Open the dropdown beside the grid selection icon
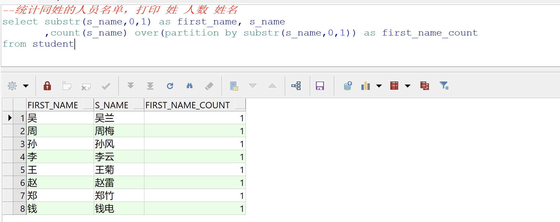Viewport: 560px width, 222px height. point(26,86)
